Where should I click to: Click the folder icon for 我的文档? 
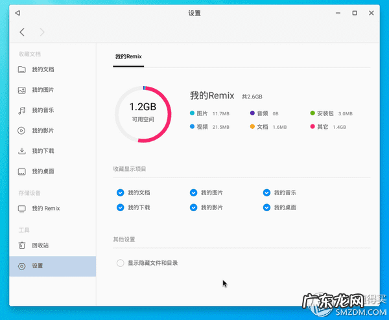(21, 69)
